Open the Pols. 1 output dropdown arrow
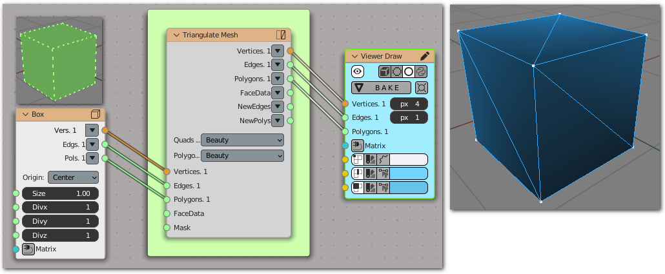Screen dimensions: 665x274 92,159
